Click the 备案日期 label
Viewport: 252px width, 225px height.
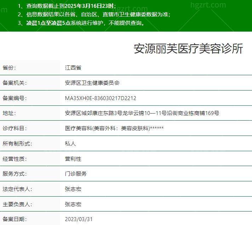[x=15, y=219]
